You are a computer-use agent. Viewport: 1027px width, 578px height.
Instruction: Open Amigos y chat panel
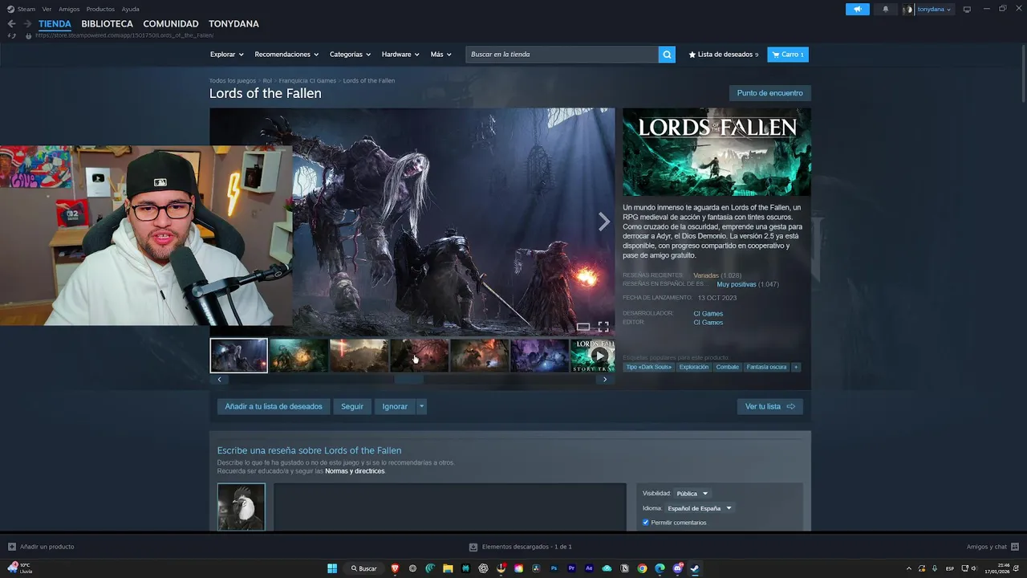[992, 547]
